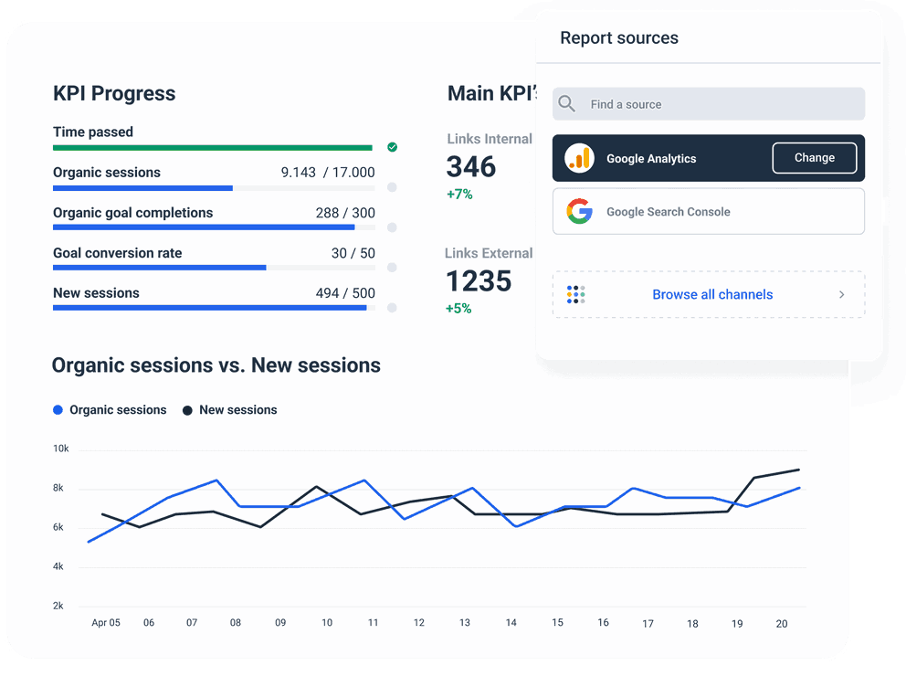This screenshot has height=697, width=906.
Task: Click the Time passed progress bar
Action: (x=212, y=146)
